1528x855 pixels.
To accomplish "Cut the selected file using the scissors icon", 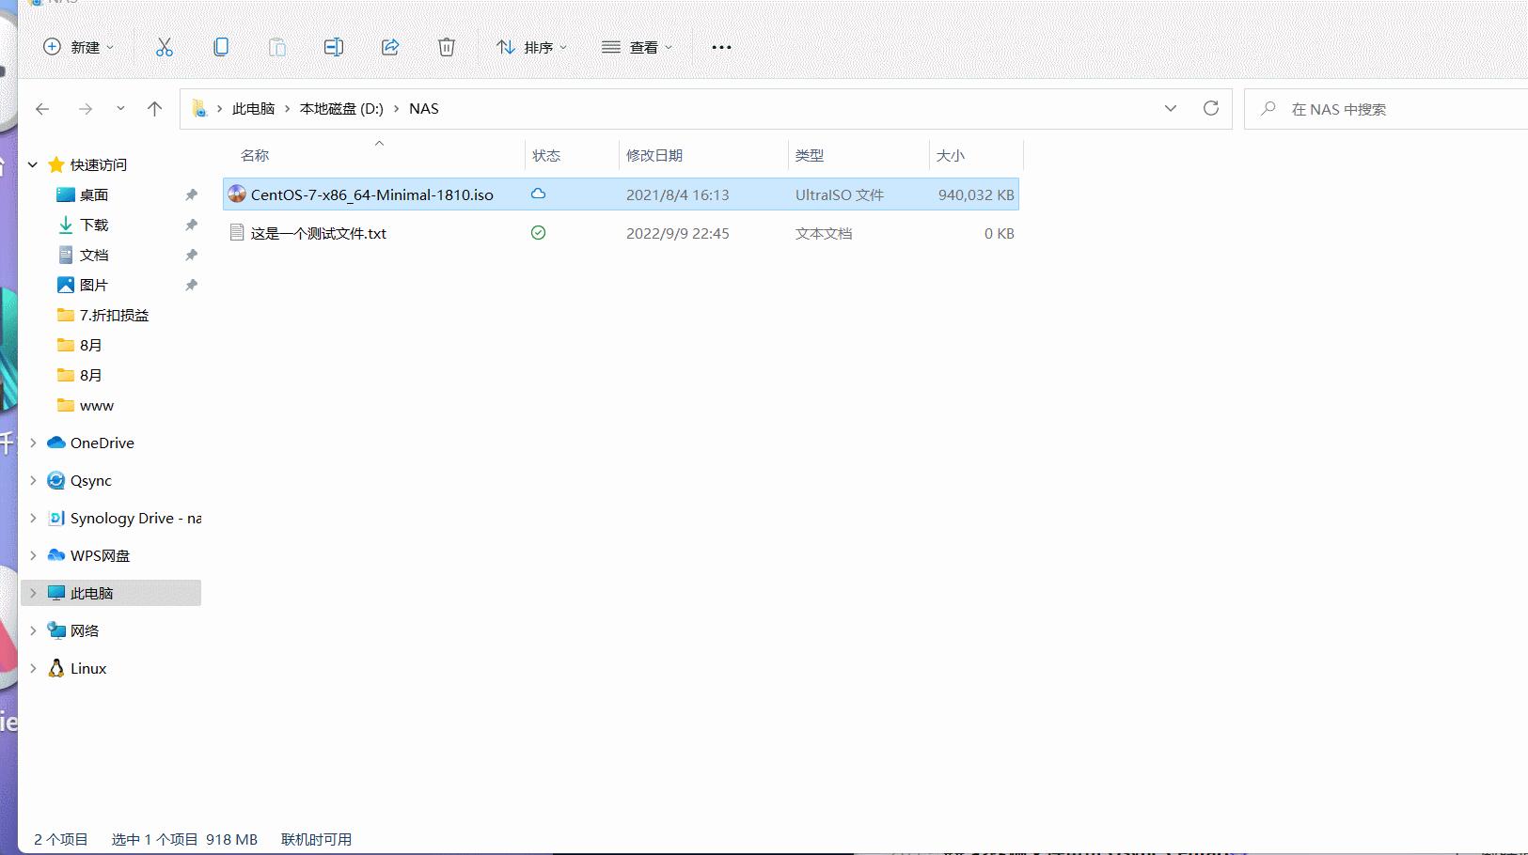I will [x=165, y=47].
